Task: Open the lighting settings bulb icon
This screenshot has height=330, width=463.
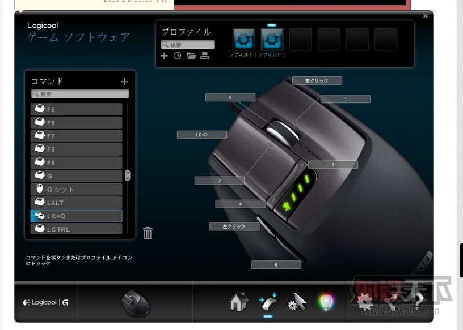Action: pos(326,303)
